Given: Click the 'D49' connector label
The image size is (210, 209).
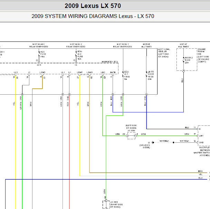Looking at the screenshot, I should coord(68,98).
